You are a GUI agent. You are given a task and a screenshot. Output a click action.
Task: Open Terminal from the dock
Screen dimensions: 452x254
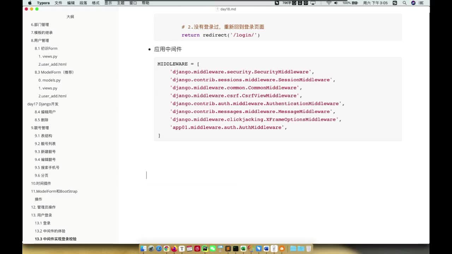coord(236,249)
